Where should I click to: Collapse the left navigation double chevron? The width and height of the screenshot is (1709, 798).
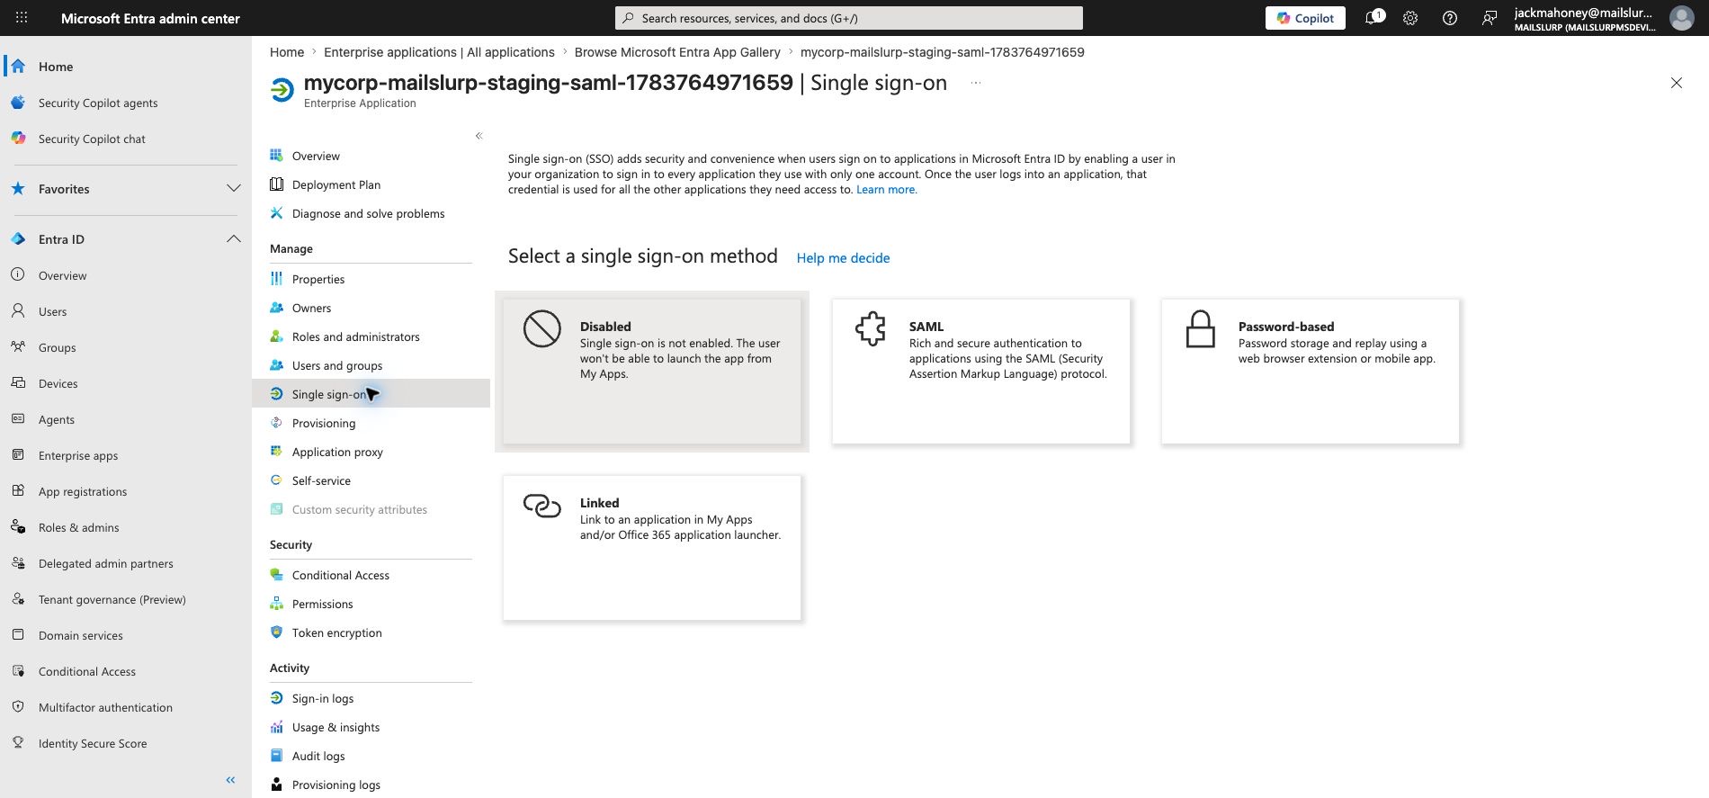[230, 780]
